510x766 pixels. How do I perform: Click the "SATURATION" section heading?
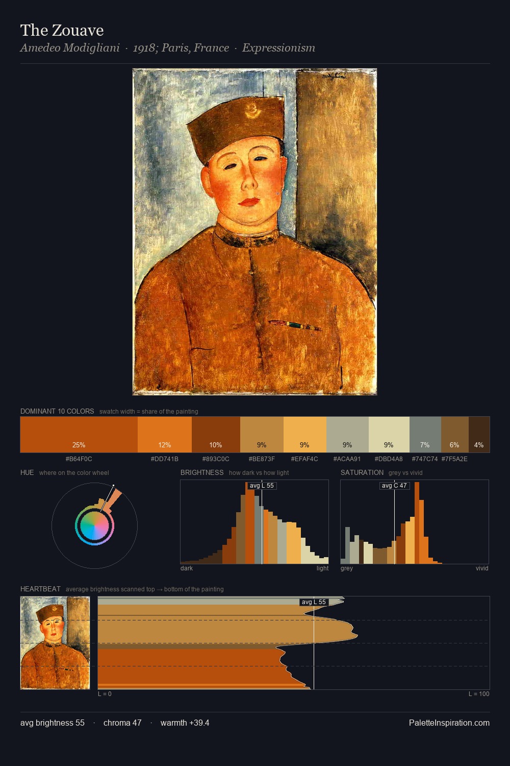tap(362, 472)
